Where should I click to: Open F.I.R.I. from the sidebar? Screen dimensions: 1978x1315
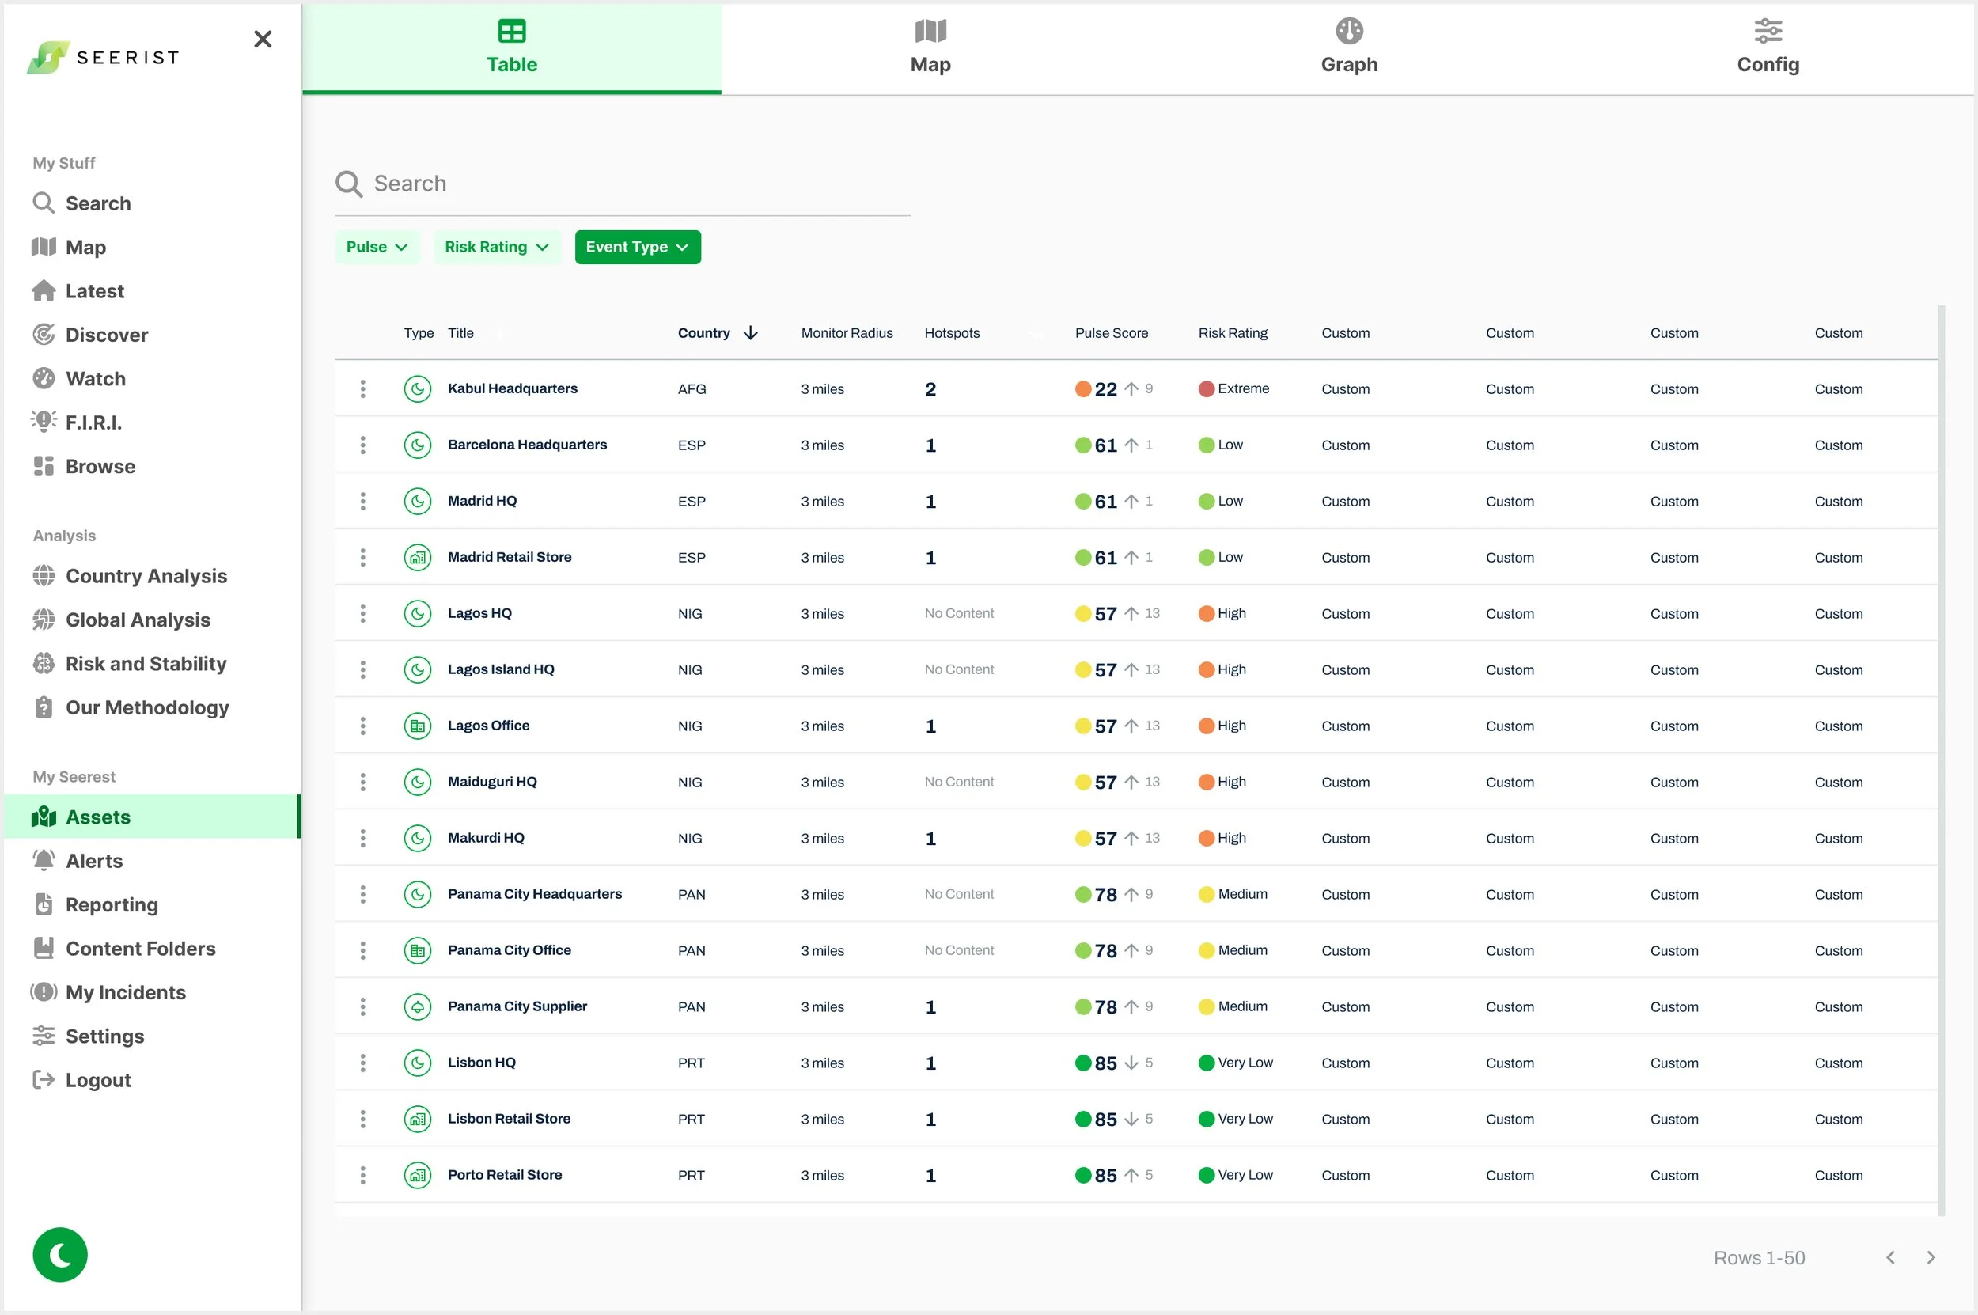tap(93, 422)
